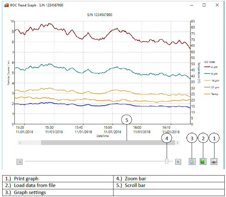Click the Temperature axis label
This screenshot has width=226, height=197.
(198, 73)
